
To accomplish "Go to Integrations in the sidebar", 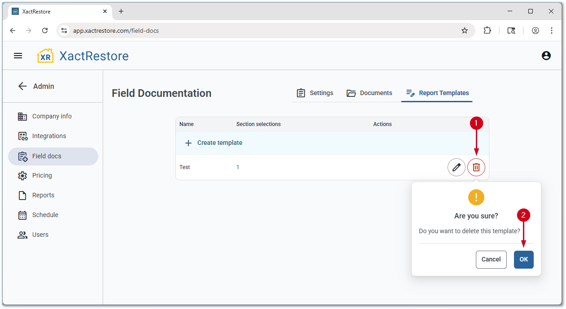I will click(x=49, y=136).
